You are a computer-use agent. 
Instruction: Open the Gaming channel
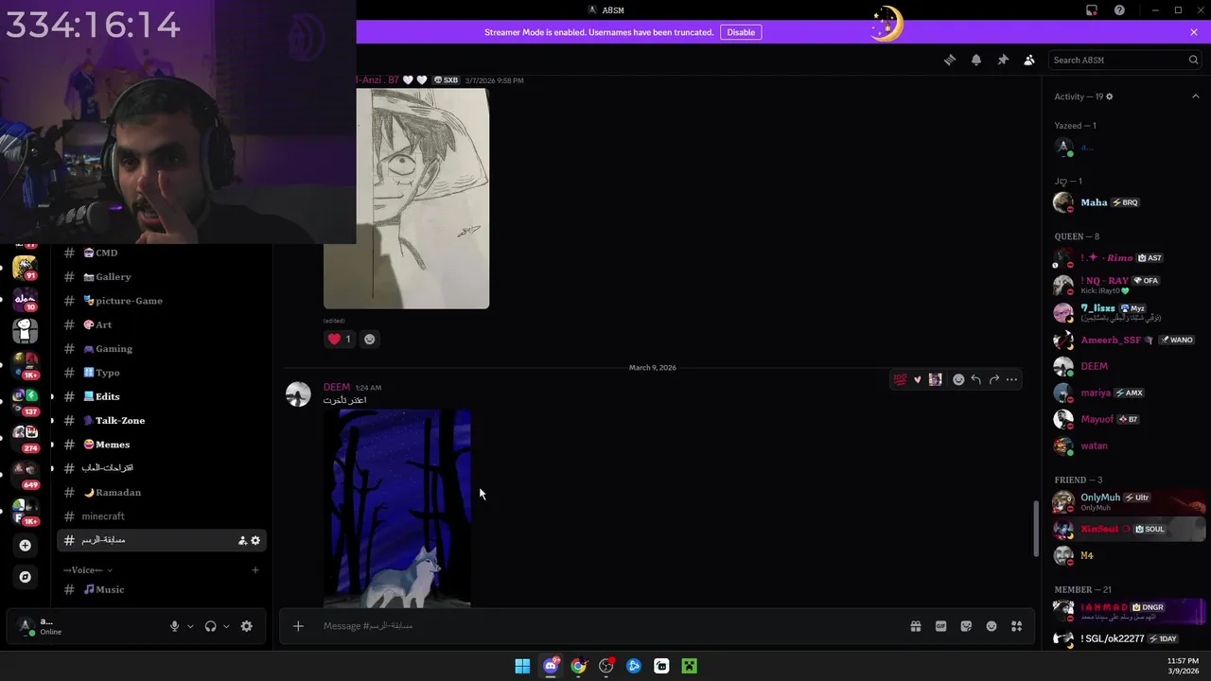point(161,348)
